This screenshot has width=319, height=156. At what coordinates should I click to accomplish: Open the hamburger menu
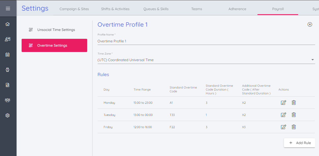tap(8, 9)
